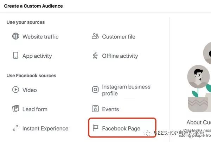Choose the Customer file option
This screenshot has width=211, height=142.
tap(119, 36)
